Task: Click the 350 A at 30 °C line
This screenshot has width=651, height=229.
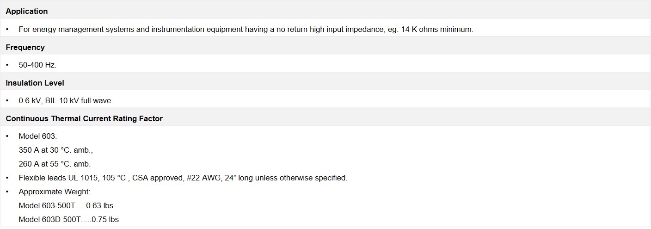Action: [56, 150]
